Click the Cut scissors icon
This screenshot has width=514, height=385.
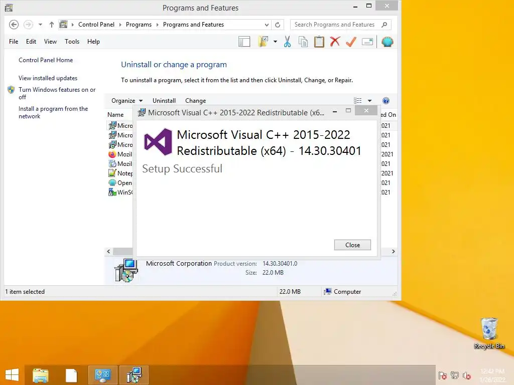(x=288, y=42)
